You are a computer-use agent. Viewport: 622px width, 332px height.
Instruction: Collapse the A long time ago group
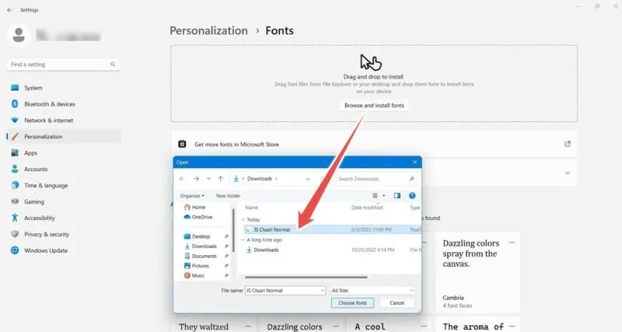tap(243, 240)
